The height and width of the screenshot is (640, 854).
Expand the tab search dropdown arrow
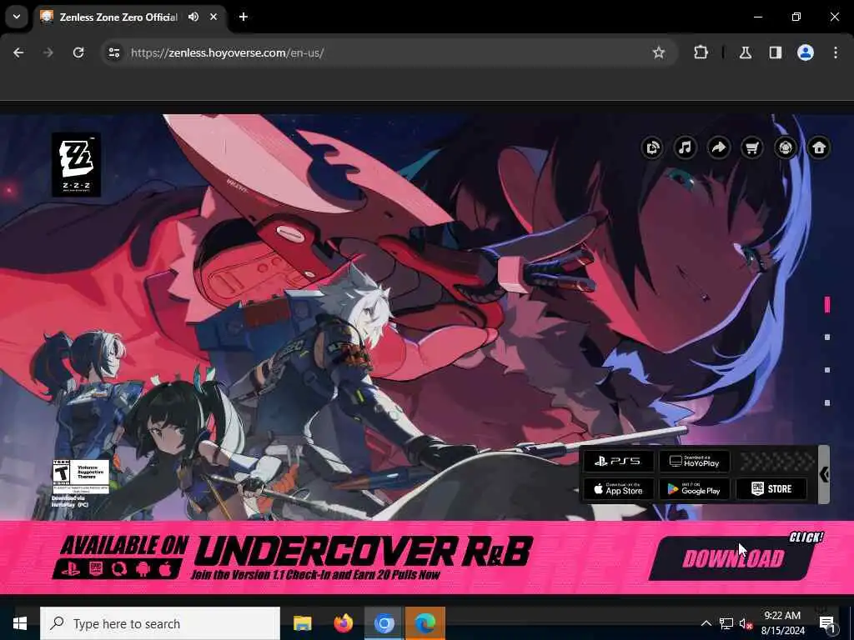point(17,17)
